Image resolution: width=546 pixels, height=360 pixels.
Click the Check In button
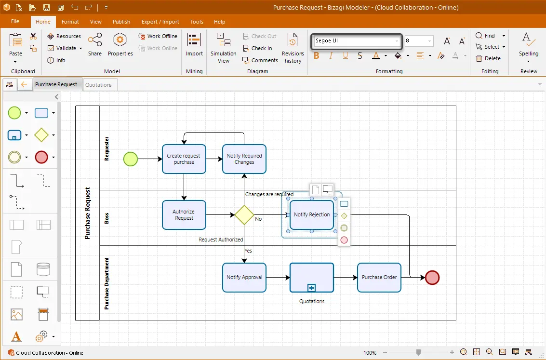click(x=257, y=48)
